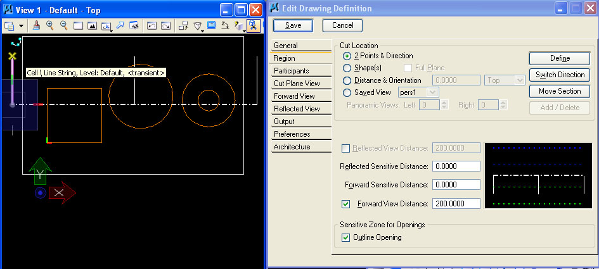Uncheck Forward View Distance checkbox
Screen dimensions: 599x269
(x=345, y=204)
